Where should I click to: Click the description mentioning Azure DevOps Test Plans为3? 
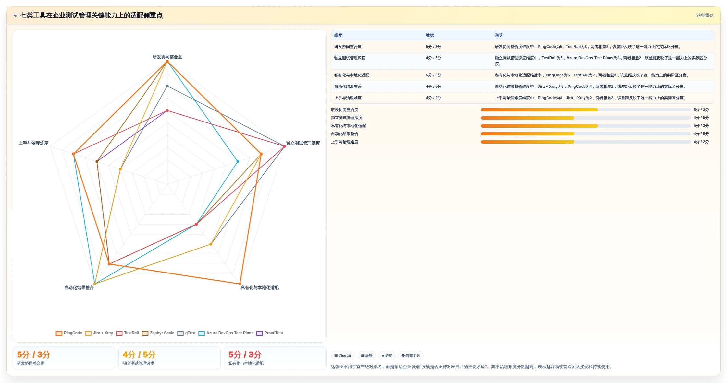[601, 61]
